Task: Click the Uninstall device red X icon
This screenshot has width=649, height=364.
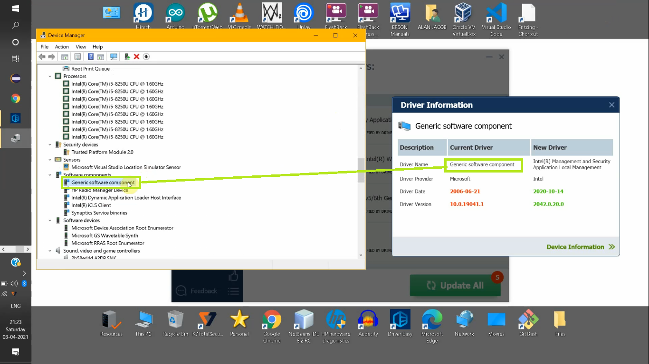Action: point(136,56)
